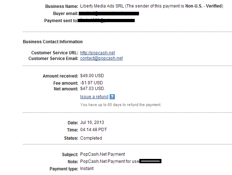Select the $49.00 USD amount received value

click(x=92, y=76)
